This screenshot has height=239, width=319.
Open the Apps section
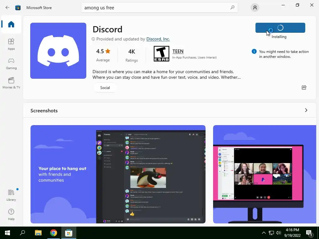11,44
